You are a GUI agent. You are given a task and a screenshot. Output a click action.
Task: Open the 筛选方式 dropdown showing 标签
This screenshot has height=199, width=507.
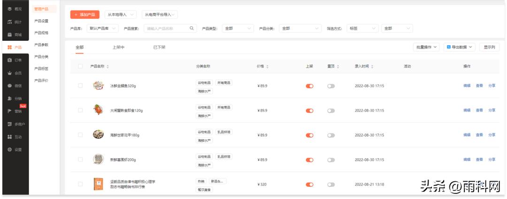(x=362, y=29)
